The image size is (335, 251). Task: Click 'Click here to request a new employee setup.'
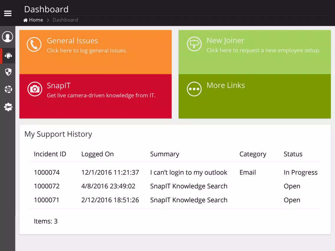(263, 50)
